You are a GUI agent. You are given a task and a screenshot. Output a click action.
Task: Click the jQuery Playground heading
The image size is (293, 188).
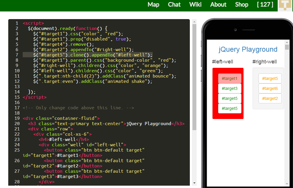[x=248, y=49]
